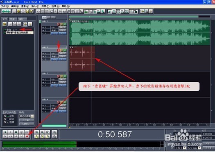
Task: Save the session with floppy disk toolbar icon
Action: pos(27,11)
